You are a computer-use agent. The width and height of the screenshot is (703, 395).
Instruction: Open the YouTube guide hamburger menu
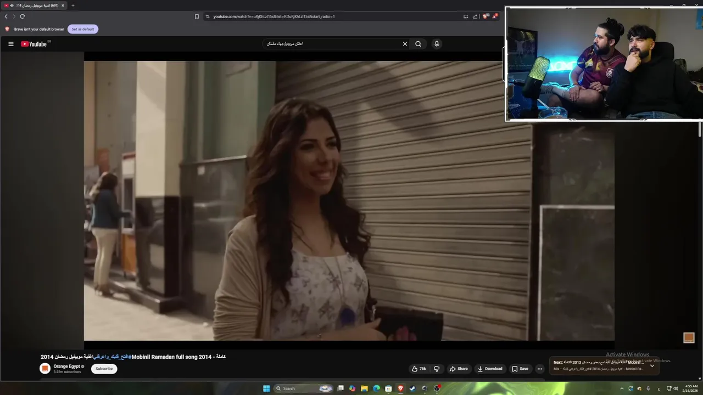coord(10,44)
